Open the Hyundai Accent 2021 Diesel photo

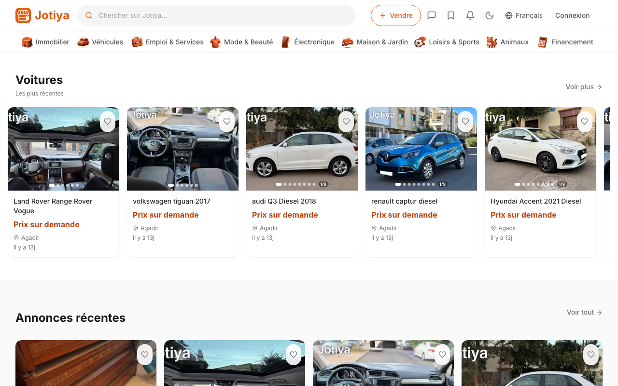540,149
